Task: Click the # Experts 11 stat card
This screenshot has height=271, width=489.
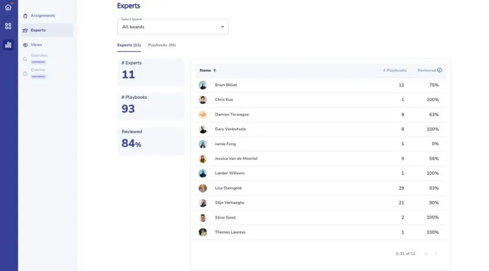Action: (x=150, y=72)
